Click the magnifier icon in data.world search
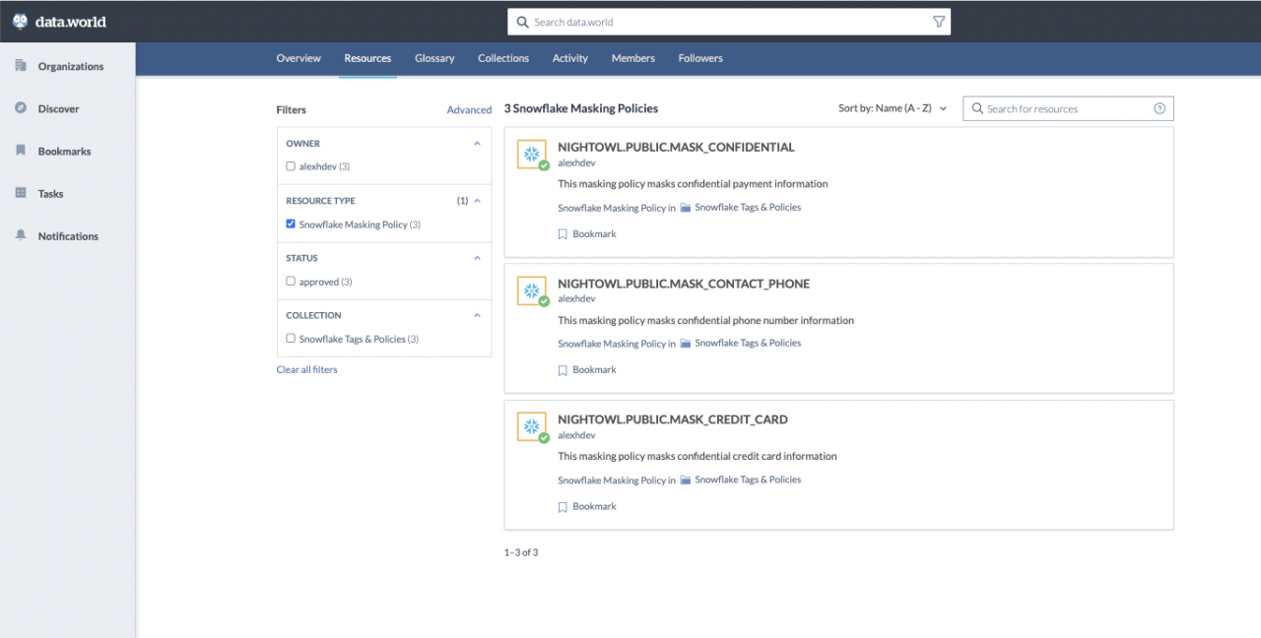The image size is (1261, 638). (521, 22)
